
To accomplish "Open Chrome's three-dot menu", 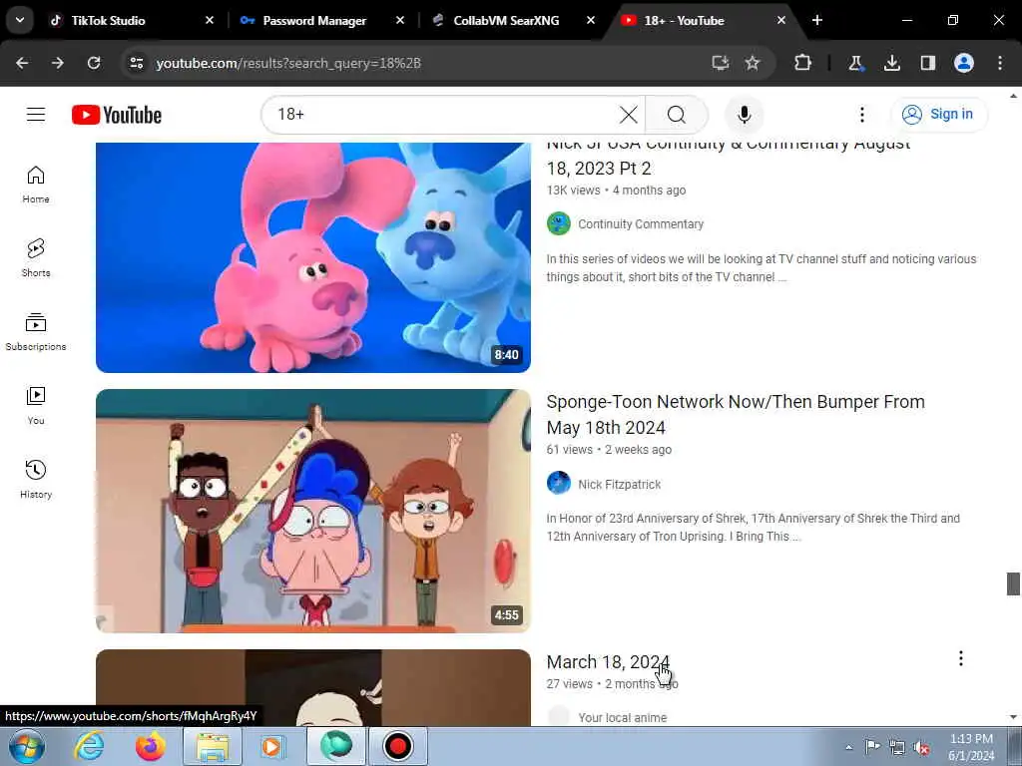I will pos(1000,63).
